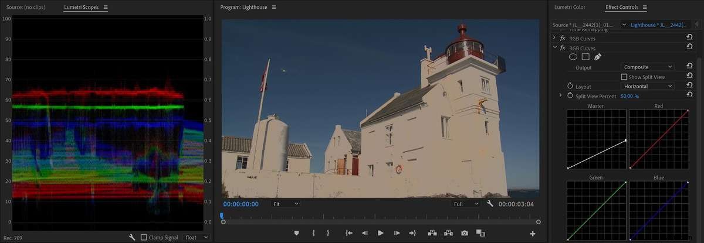This screenshot has height=243, width=704.
Task: Expand the first RGB Curves effect
Action: [554, 38]
